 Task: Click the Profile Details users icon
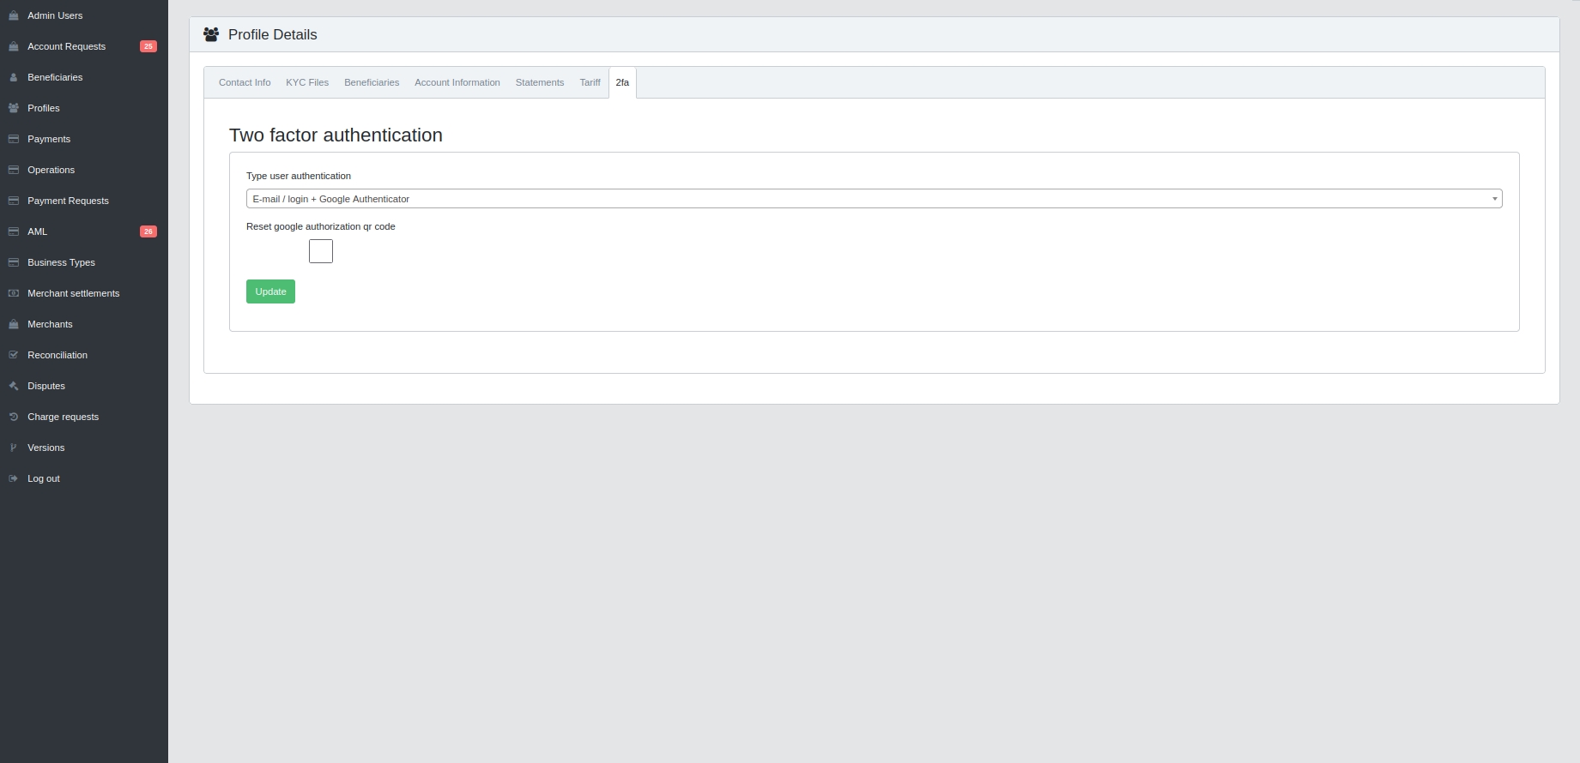tap(211, 34)
